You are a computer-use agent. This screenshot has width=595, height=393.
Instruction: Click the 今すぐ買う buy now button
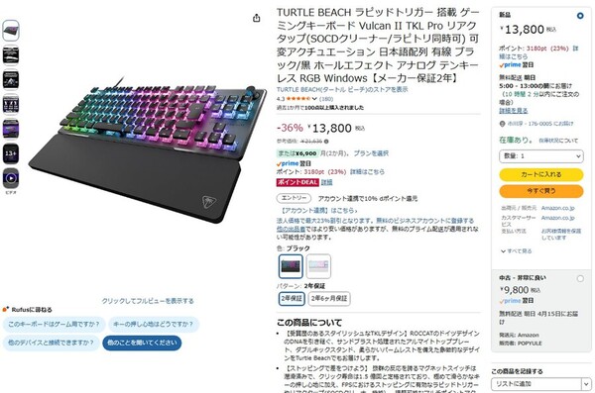coord(540,191)
